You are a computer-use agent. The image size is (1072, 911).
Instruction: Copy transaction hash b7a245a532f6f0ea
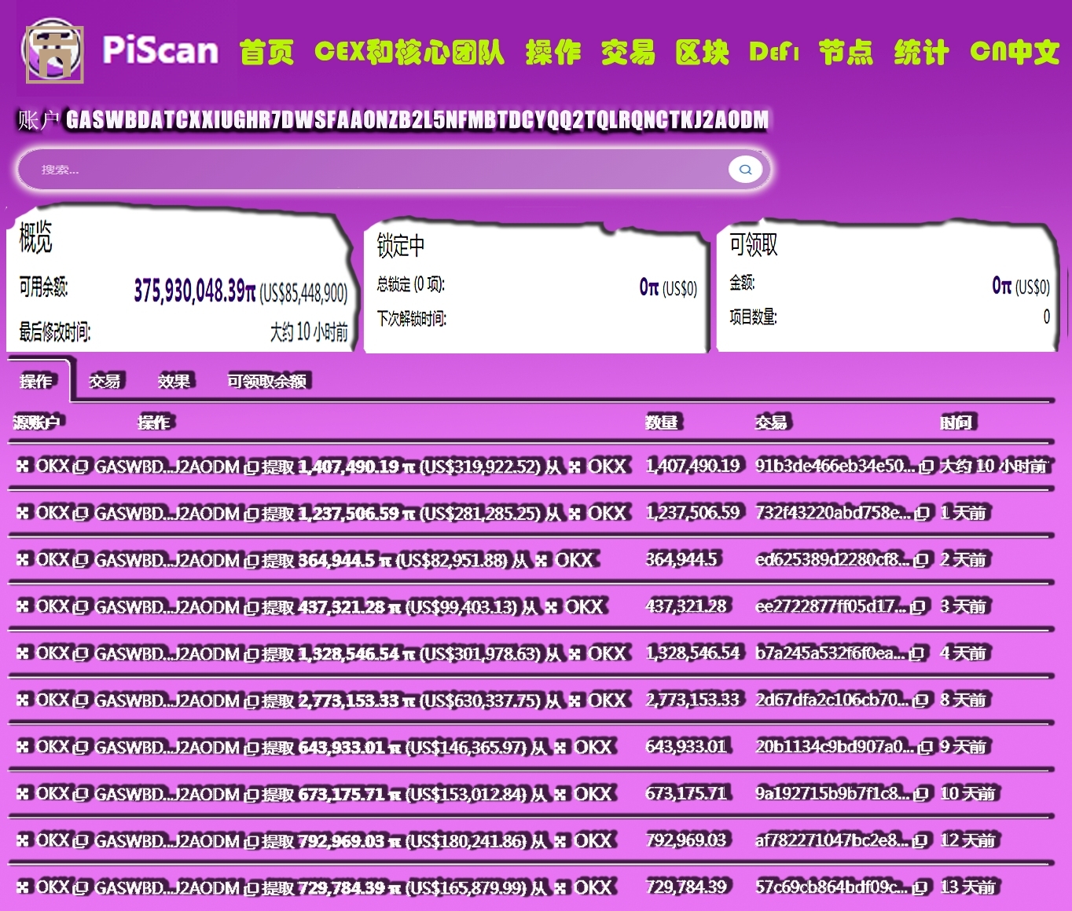916,653
